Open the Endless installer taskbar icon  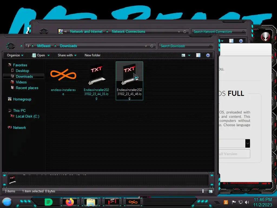[133, 202]
